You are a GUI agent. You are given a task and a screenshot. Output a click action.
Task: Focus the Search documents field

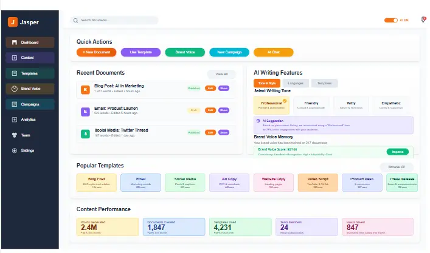tap(114, 20)
